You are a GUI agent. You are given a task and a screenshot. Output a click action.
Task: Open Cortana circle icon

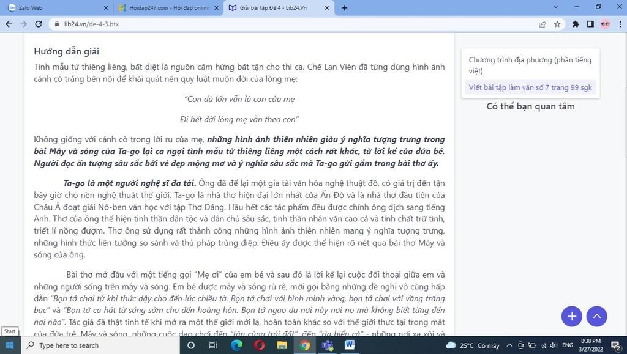coord(191,345)
